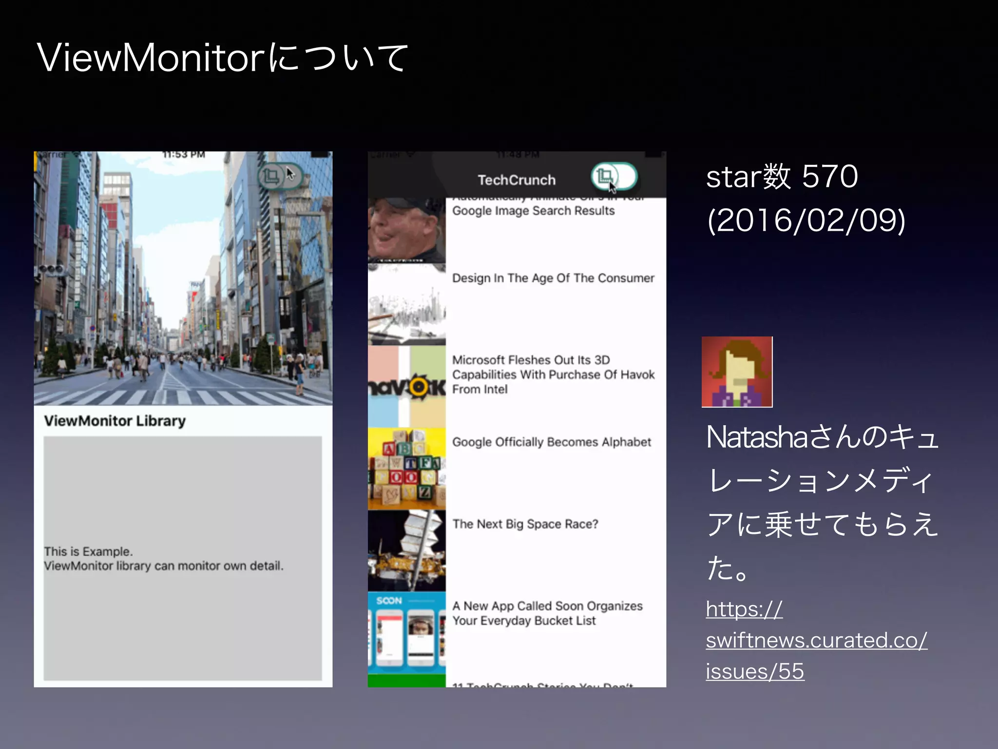Viewport: 998px width, 749px height.
Task: Toggle the ViewMonitor switch on street photo
Action: click(280, 176)
